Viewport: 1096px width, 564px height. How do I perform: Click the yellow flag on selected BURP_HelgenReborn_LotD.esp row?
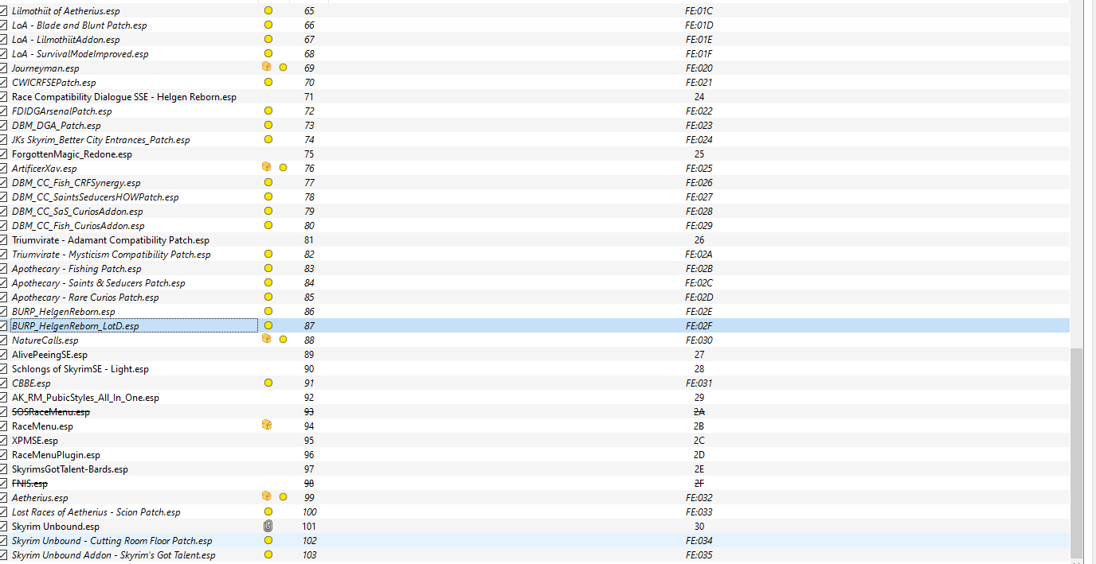[x=268, y=325]
